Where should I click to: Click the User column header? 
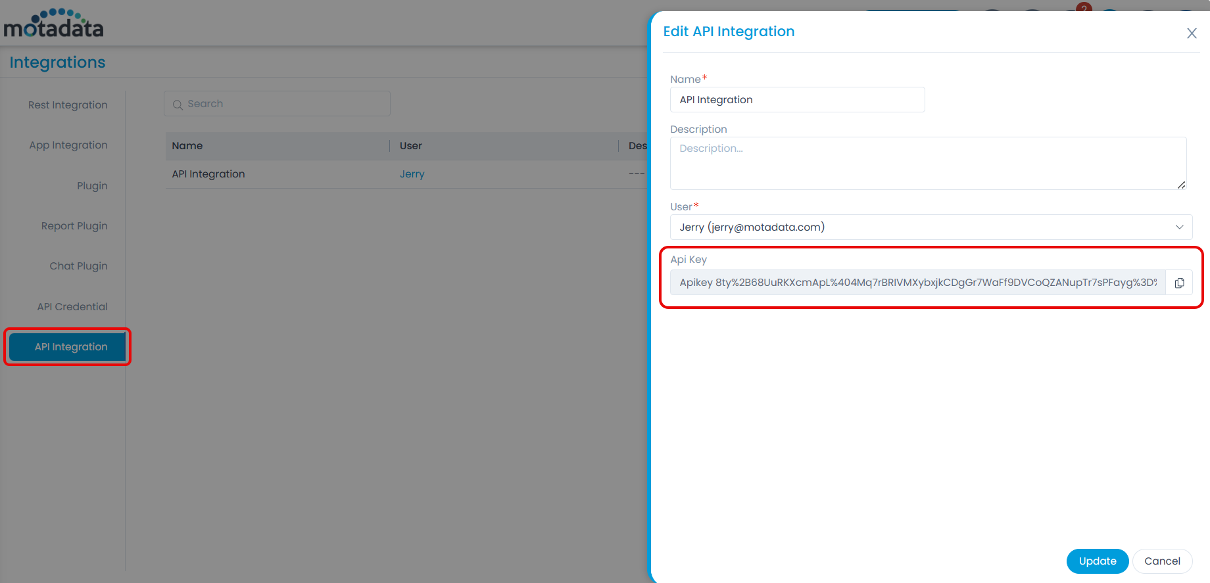click(x=411, y=146)
